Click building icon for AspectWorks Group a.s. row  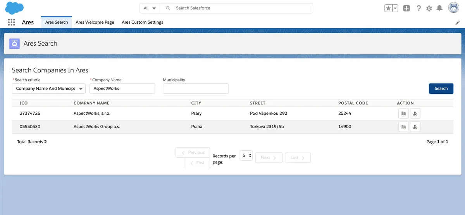coord(403,127)
